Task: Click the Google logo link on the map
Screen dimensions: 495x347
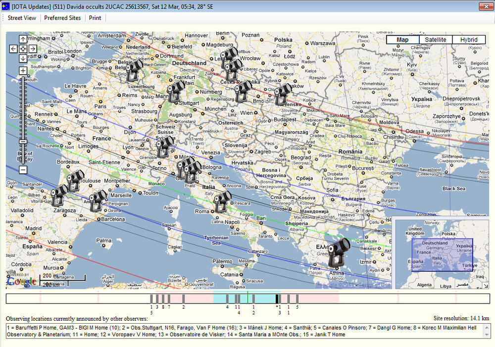Action: 21,281
